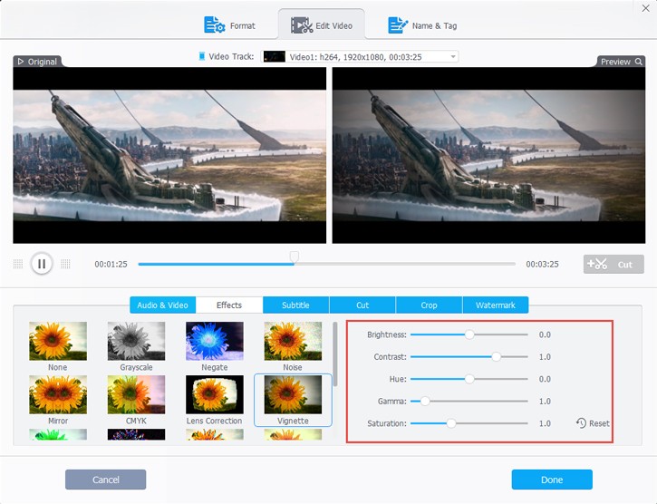Click the effects list scrollbar
The image size is (657, 504).
(335, 354)
